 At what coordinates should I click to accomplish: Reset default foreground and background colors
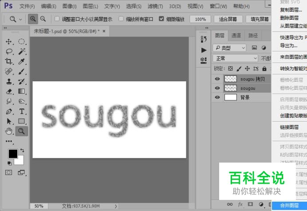(x=9, y=163)
